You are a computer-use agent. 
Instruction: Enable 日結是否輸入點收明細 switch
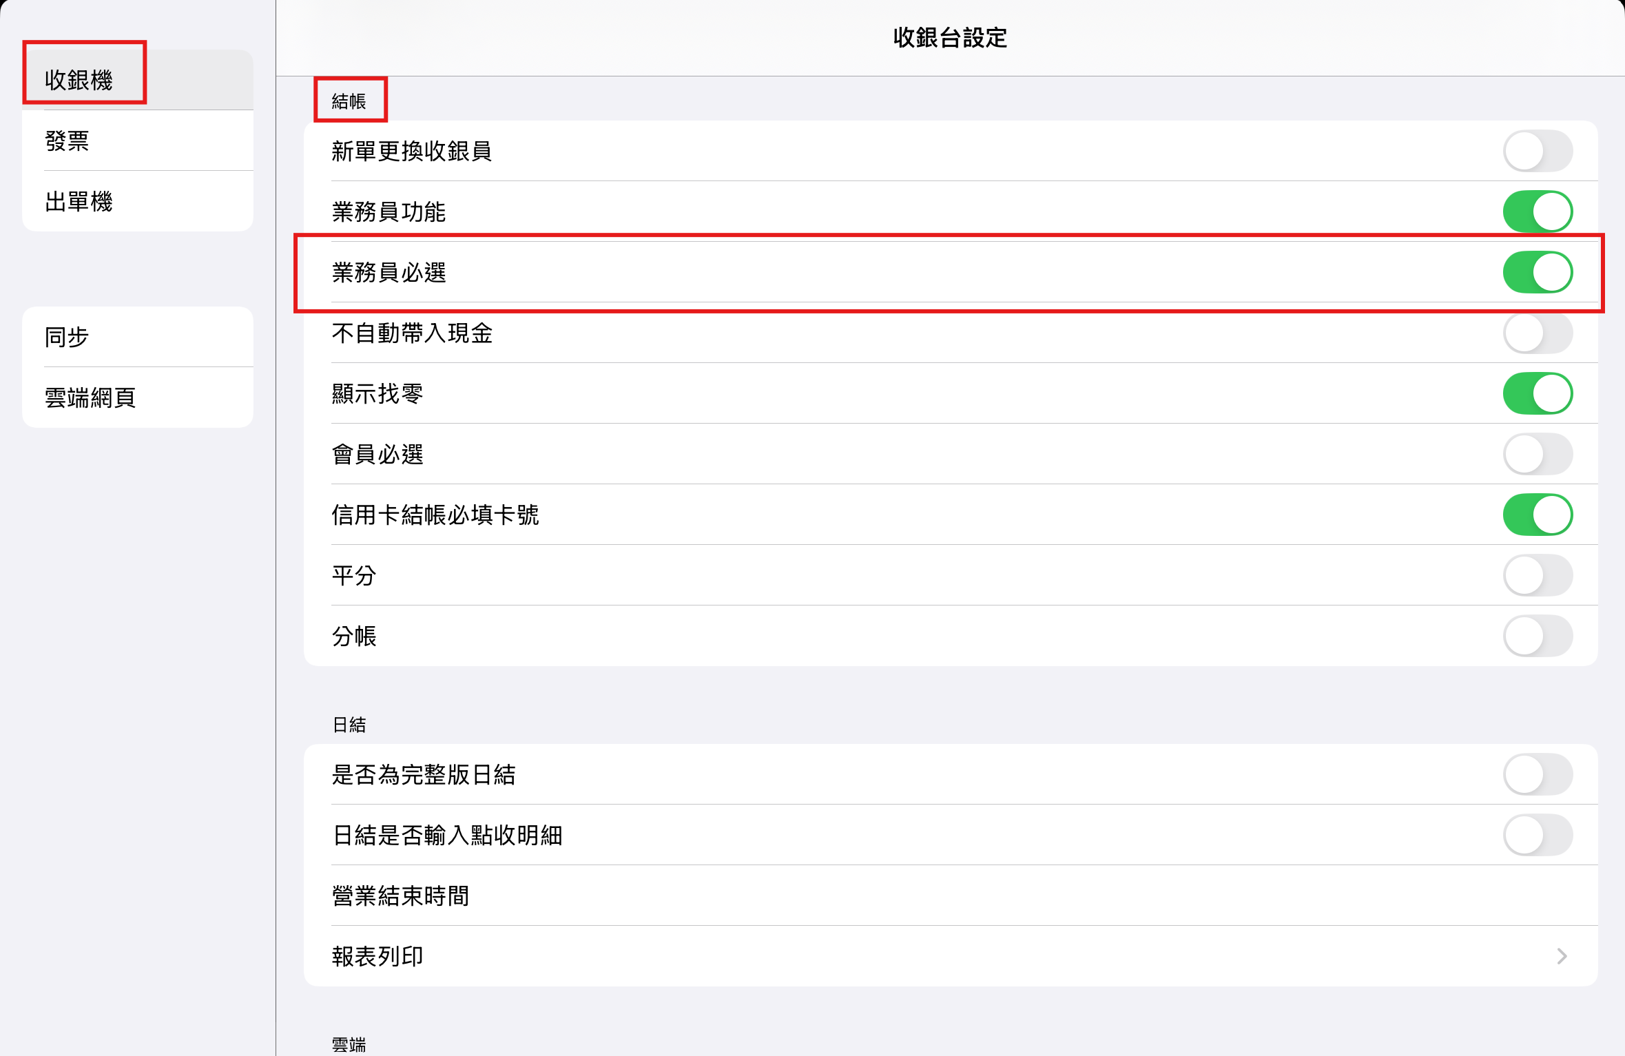pyautogui.click(x=1538, y=835)
